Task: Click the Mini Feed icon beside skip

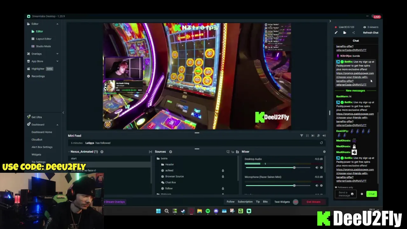Action: pos(319,136)
